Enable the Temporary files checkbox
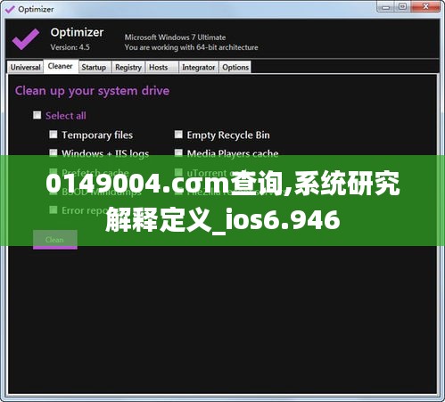The image size is (445, 402). 54,135
